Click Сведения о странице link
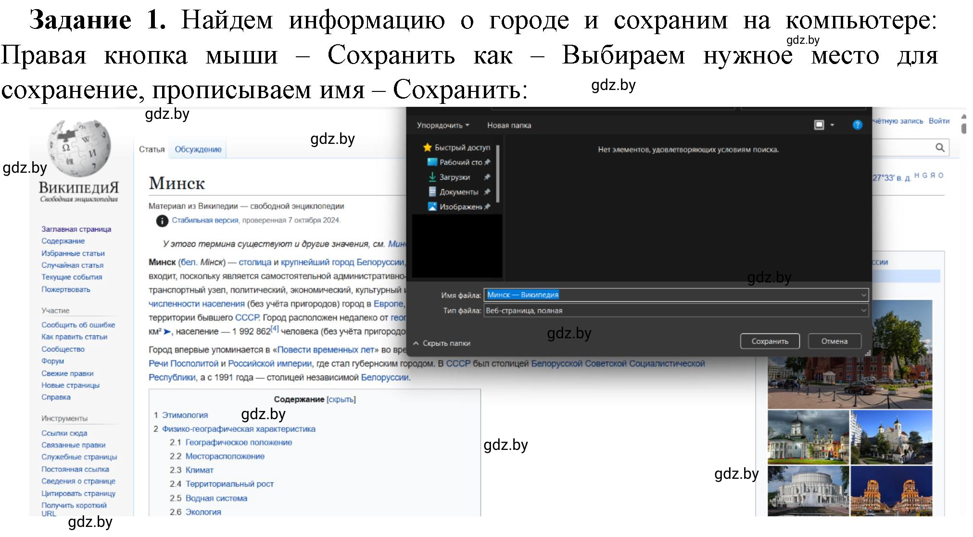The height and width of the screenshot is (537, 973). (x=78, y=481)
